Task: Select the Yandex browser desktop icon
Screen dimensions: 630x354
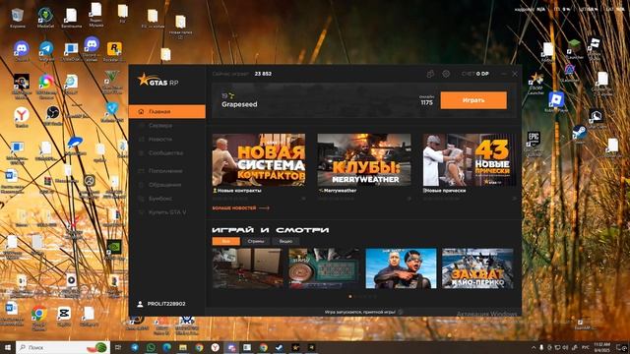Action: click(22, 117)
